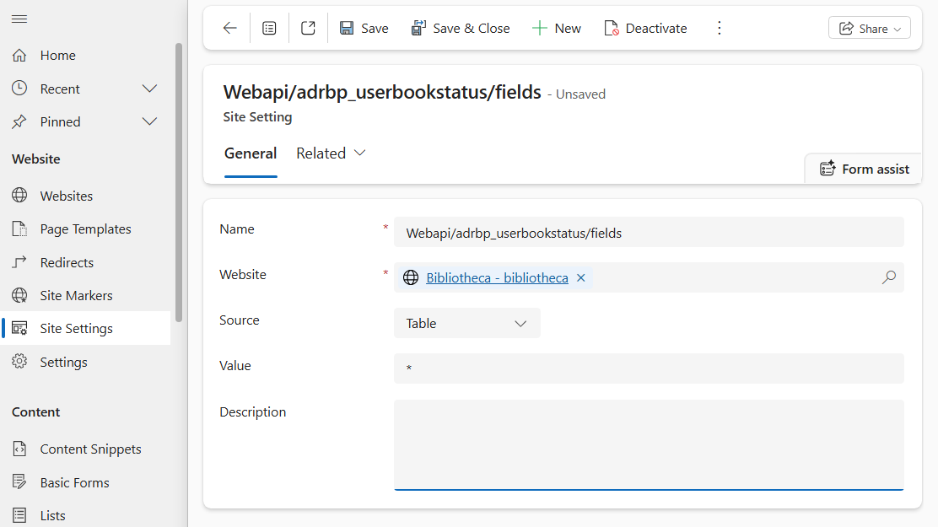Image resolution: width=938 pixels, height=527 pixels.
Task: Click into the Description text area
Action: click(648, 444)
